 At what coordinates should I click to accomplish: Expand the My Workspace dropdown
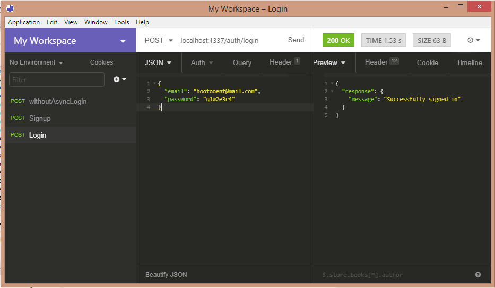tap(123, 41)
